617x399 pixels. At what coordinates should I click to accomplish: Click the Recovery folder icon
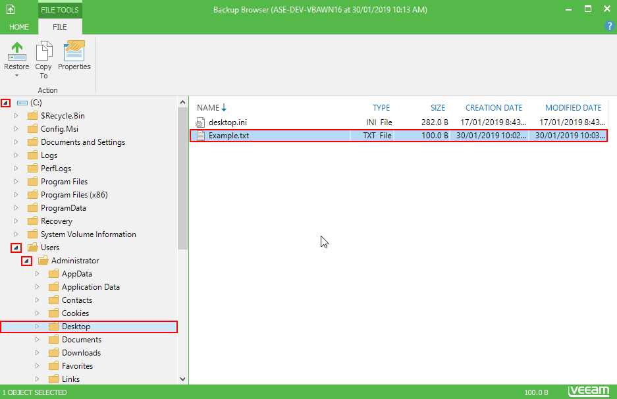pos(32,221)
